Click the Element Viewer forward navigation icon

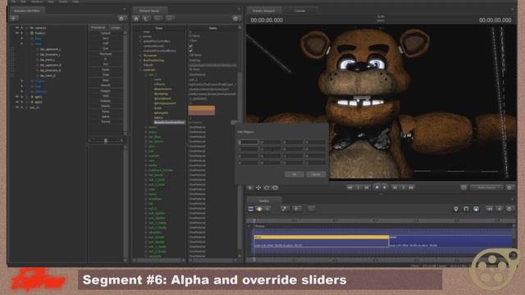coord(170,18)
